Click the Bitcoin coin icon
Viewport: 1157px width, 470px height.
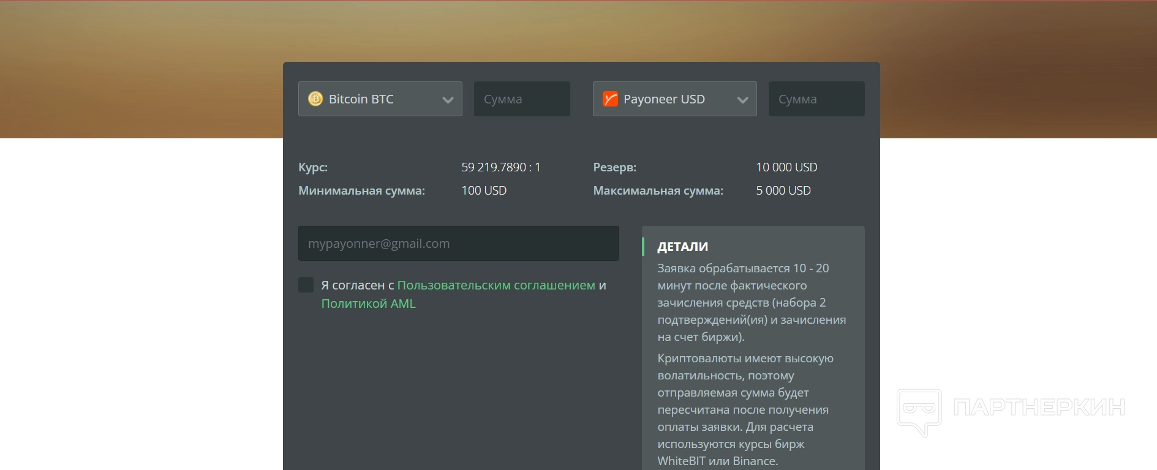pos(315,99)
